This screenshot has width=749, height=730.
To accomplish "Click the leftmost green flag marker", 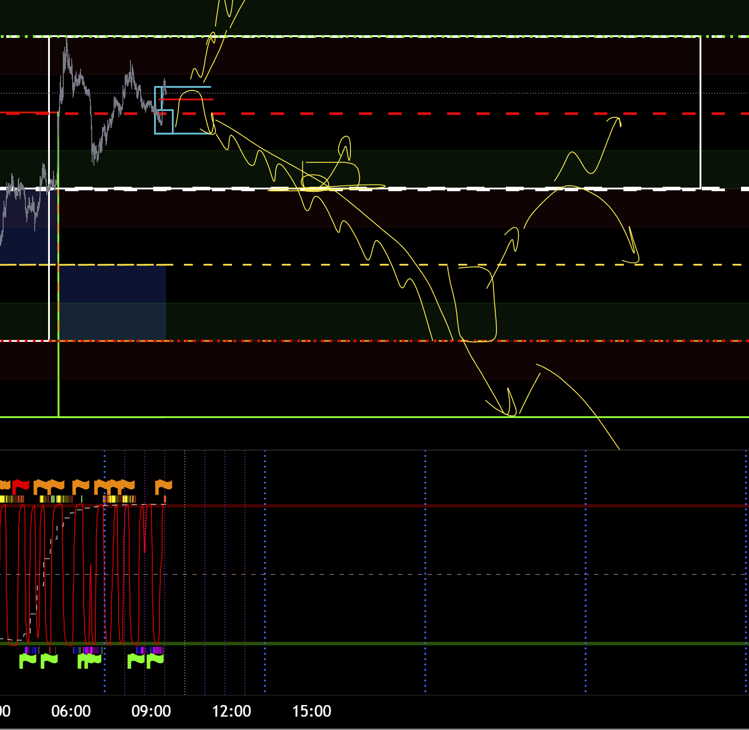I will pos(27,660).
